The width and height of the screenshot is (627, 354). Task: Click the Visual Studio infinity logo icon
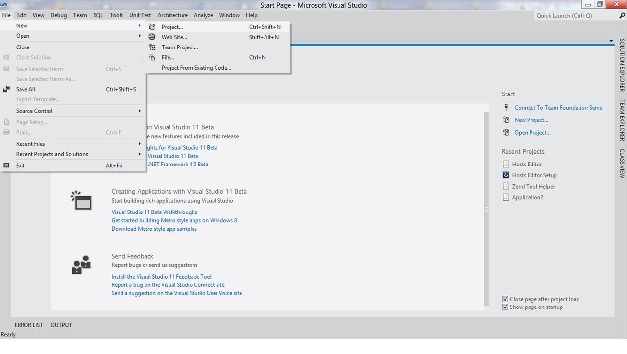click(4, 5)
